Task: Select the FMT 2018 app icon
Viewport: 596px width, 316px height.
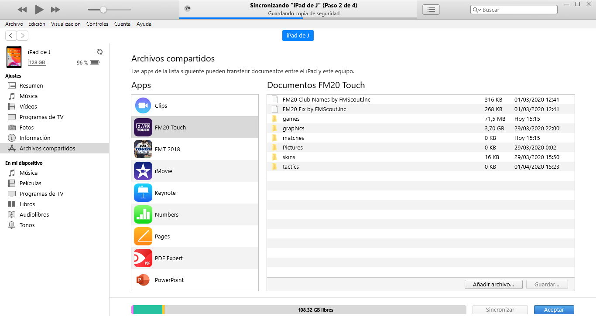Action: coord(143,149)
